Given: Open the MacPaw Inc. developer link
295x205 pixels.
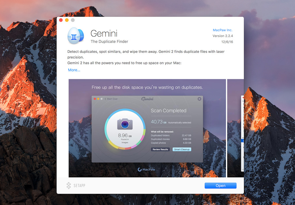Looking at the screenshot, I should point(223,30).
